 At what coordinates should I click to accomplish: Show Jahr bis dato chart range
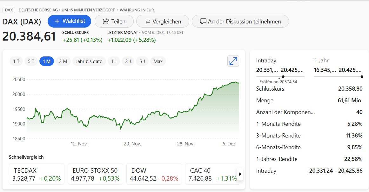tap(89, 61)
